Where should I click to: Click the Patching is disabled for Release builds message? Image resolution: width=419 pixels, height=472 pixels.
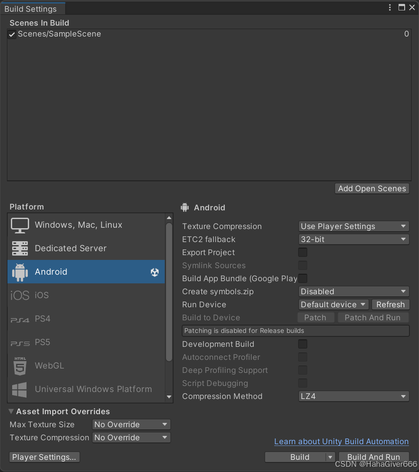pos(296,330)
